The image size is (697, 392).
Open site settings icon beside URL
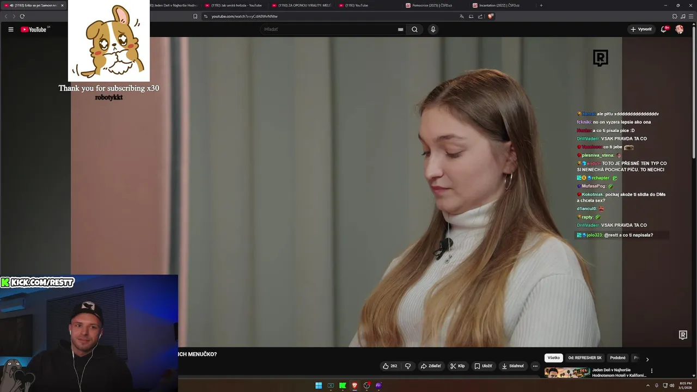click(206, 16)
